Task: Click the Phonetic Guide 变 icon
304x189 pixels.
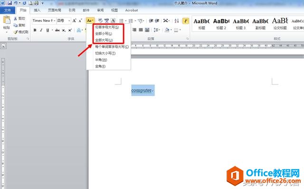Action: click(106, 20)
